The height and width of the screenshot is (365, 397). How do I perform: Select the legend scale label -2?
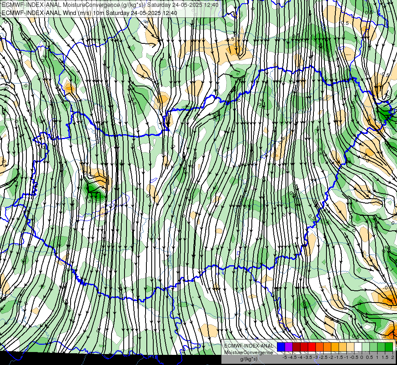pyautogui.click(x=331, y=357)
